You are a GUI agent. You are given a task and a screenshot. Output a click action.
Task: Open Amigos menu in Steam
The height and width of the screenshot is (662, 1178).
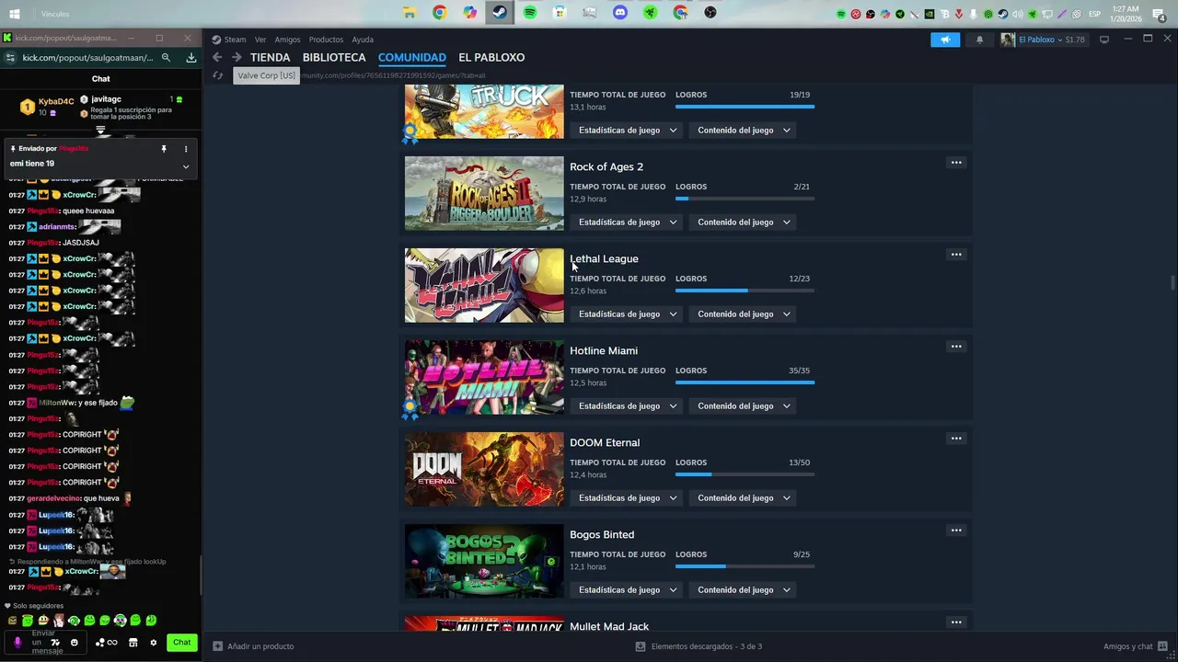pyautogui.click(x=287, y=40)
